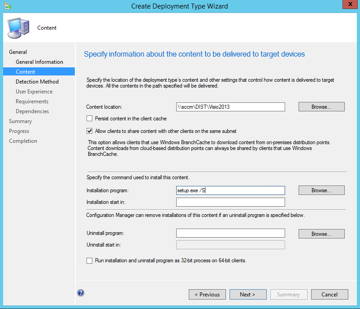This screenshot has height=309, width=360.
Task: Open the Requirements step
Action: coord(32,102)
